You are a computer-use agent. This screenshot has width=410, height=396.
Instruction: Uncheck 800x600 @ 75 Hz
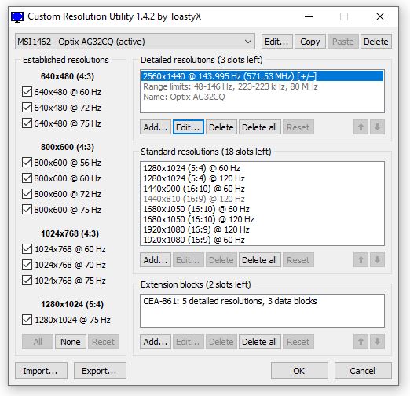(27, 210)
